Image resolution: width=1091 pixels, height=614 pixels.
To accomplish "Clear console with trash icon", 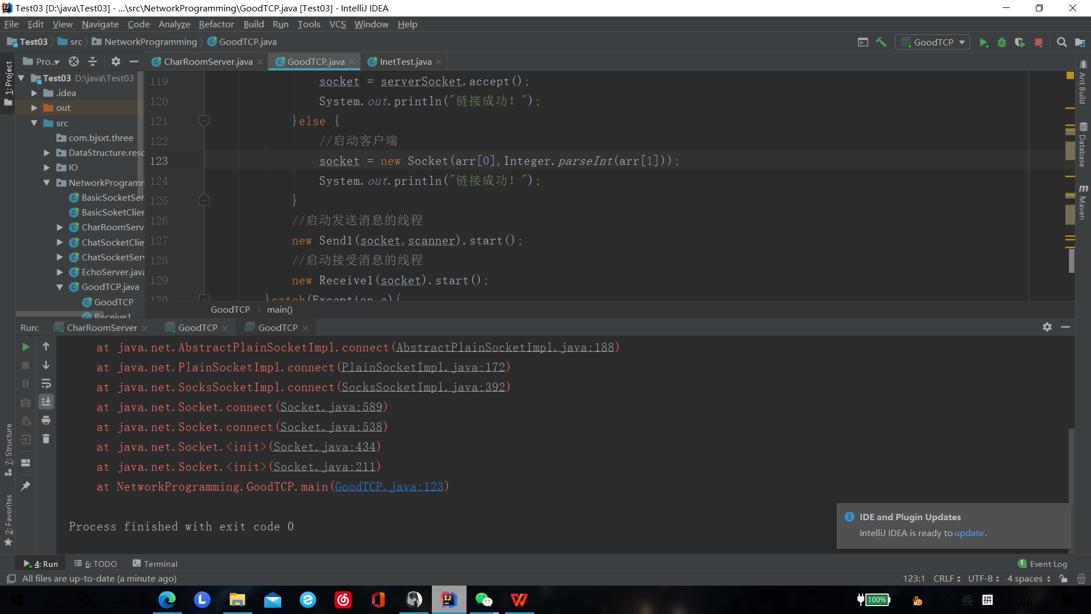I will [x=46, y=439].
